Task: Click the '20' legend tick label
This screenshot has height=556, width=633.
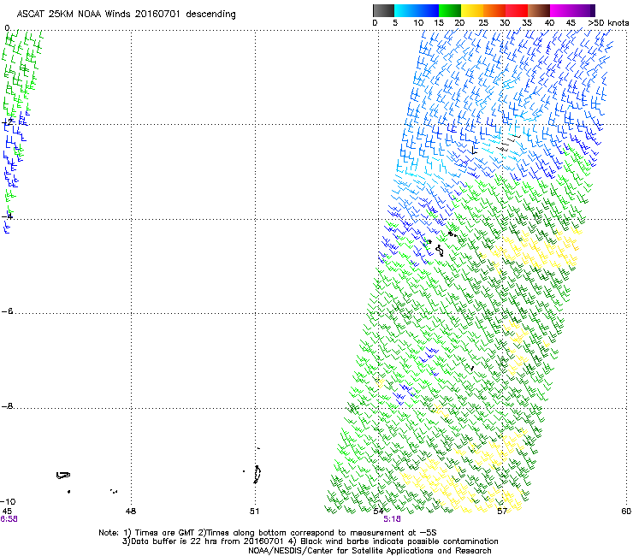Action: tap(459, 23)
